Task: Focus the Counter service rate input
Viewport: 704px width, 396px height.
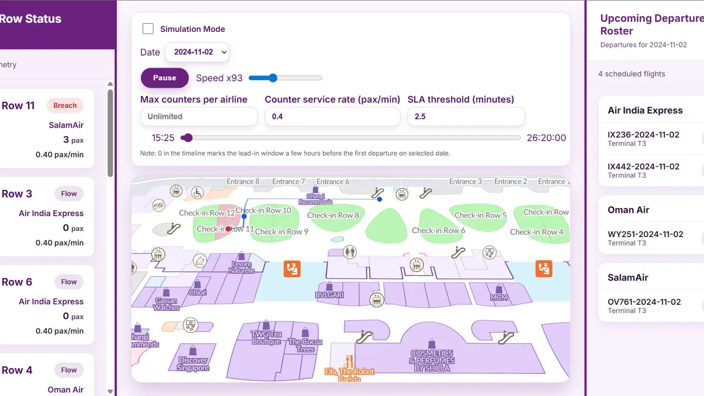Action: pos(332,117)
